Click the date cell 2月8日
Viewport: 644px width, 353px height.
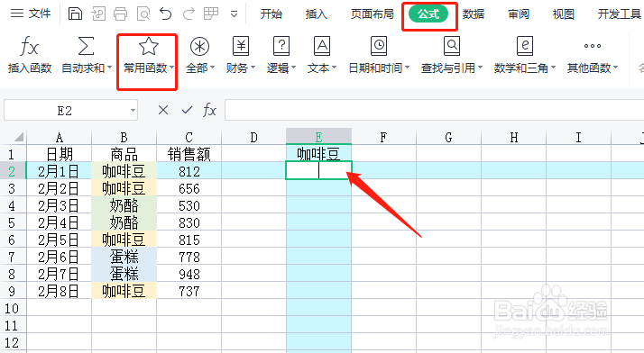pos(60,291)
